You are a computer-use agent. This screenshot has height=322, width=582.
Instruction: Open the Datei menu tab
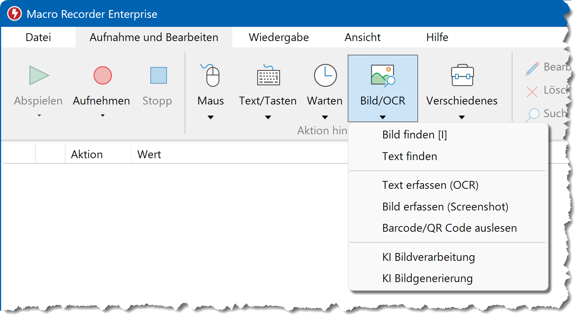point(38,37)
